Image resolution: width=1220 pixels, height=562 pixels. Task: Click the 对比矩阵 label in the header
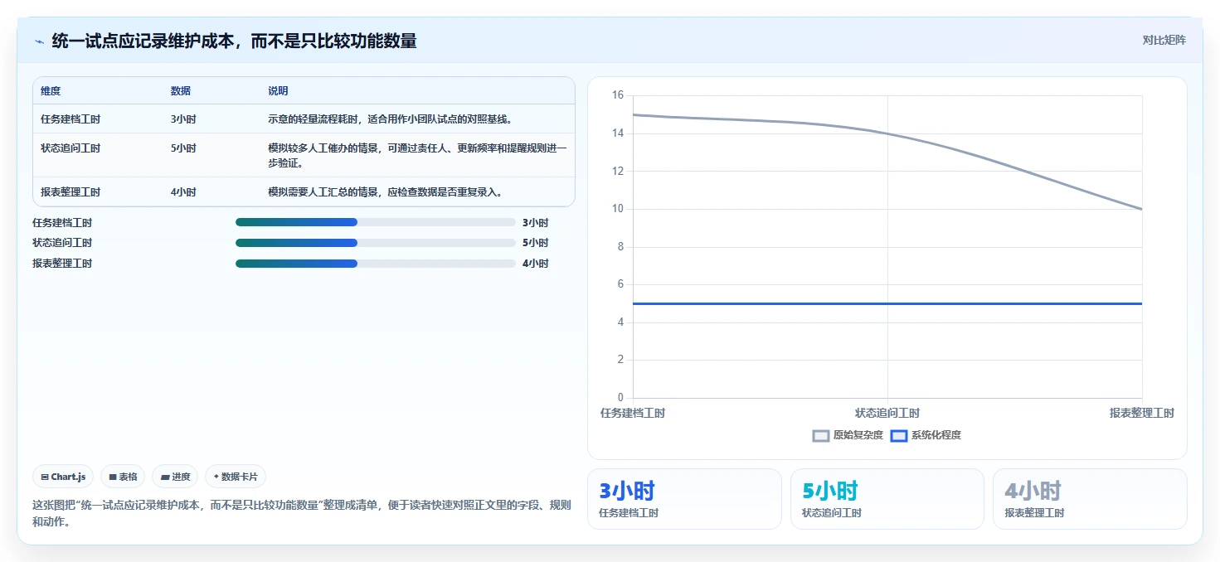[x=1164, y=40]
